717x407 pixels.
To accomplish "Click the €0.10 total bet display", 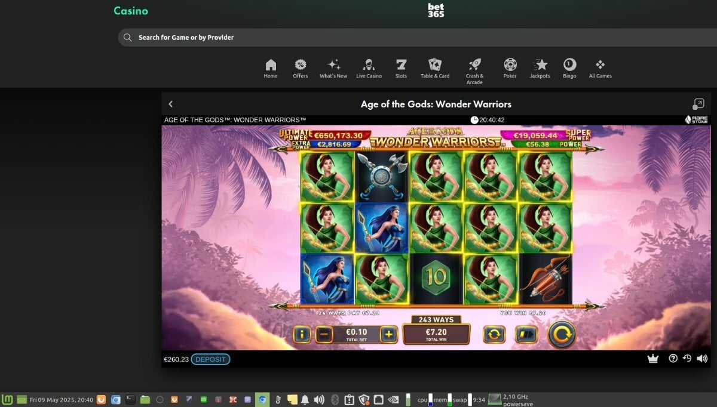I will (357, 334).
